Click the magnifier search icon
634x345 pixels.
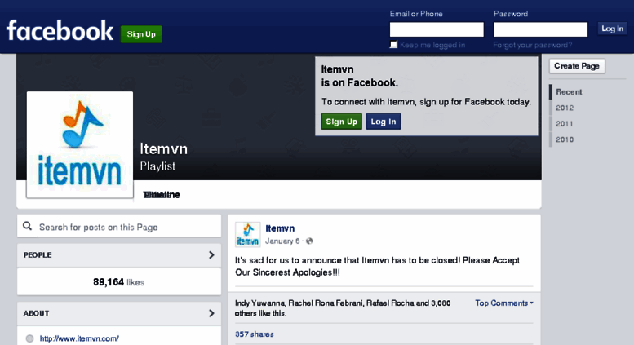pyautogui.click(x=27, y=226)
